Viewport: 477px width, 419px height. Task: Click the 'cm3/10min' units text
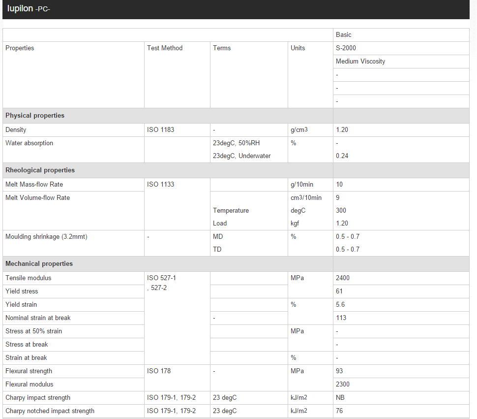click(x=306, y=198)
